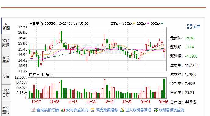Click the 市盈率 value 23.21
Screen dimensions: 210x116
(189, 93)
